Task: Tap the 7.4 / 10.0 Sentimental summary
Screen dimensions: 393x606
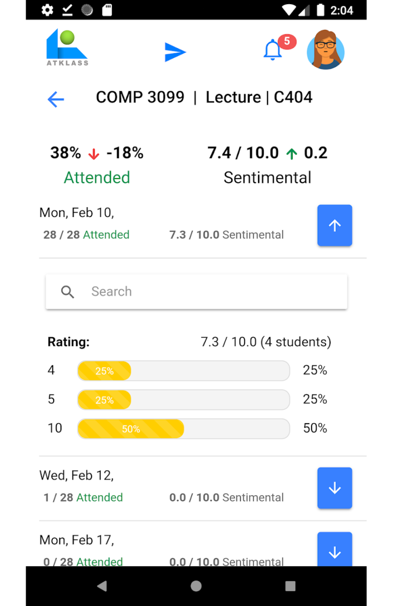Action: (x=268, y=165)
